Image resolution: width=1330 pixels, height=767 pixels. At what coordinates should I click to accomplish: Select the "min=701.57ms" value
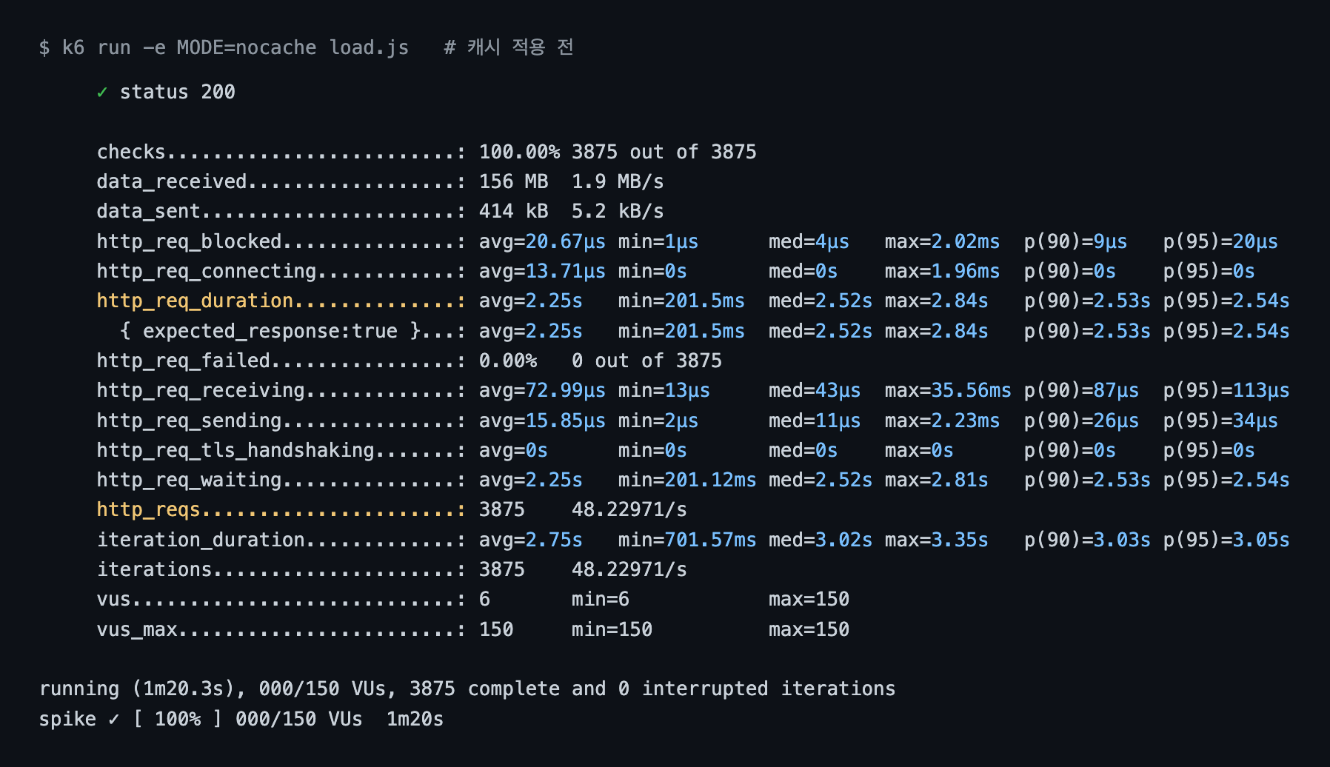click(687, 540)
